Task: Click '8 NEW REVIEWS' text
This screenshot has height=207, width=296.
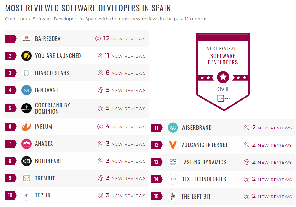Action: pos(125,73)
